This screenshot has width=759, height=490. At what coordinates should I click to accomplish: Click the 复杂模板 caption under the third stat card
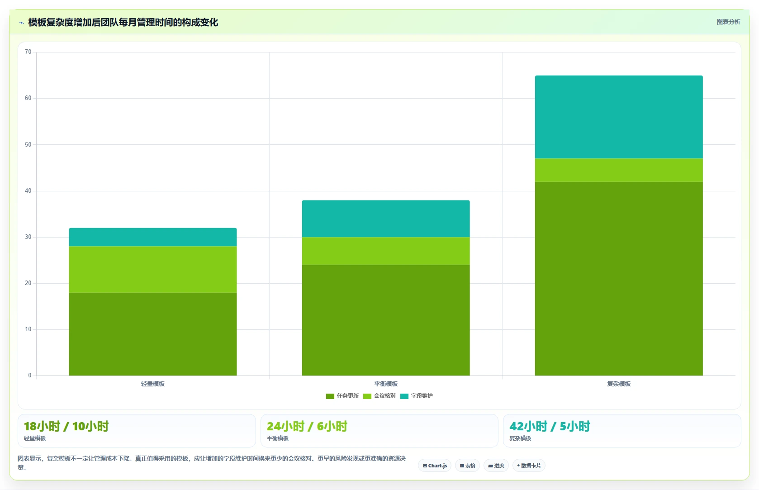click(520, 438)
